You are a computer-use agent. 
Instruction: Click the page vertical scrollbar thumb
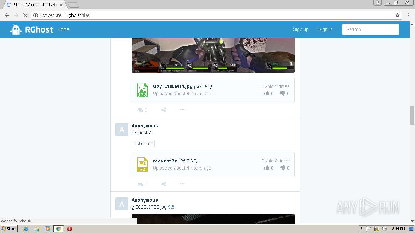click(x=412, y=115)
